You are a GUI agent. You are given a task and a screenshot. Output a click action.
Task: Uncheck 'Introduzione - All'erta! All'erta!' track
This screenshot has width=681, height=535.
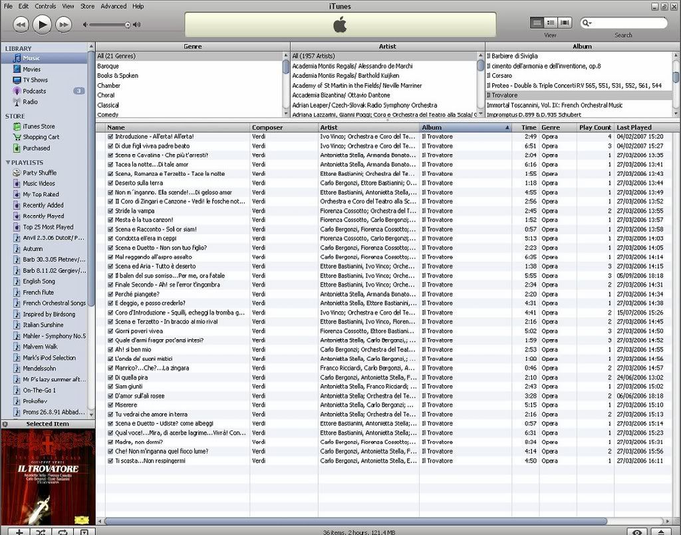[x=110, y=136]
